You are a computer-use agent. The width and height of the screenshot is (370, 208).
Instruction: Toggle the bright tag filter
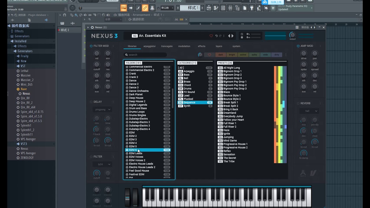click(x=232, y=55)
